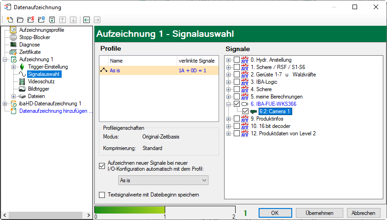Click the signal icon of 0. Hydr. Anstellung
Screen dimensions: 387x220
click(x=245, y=60)
